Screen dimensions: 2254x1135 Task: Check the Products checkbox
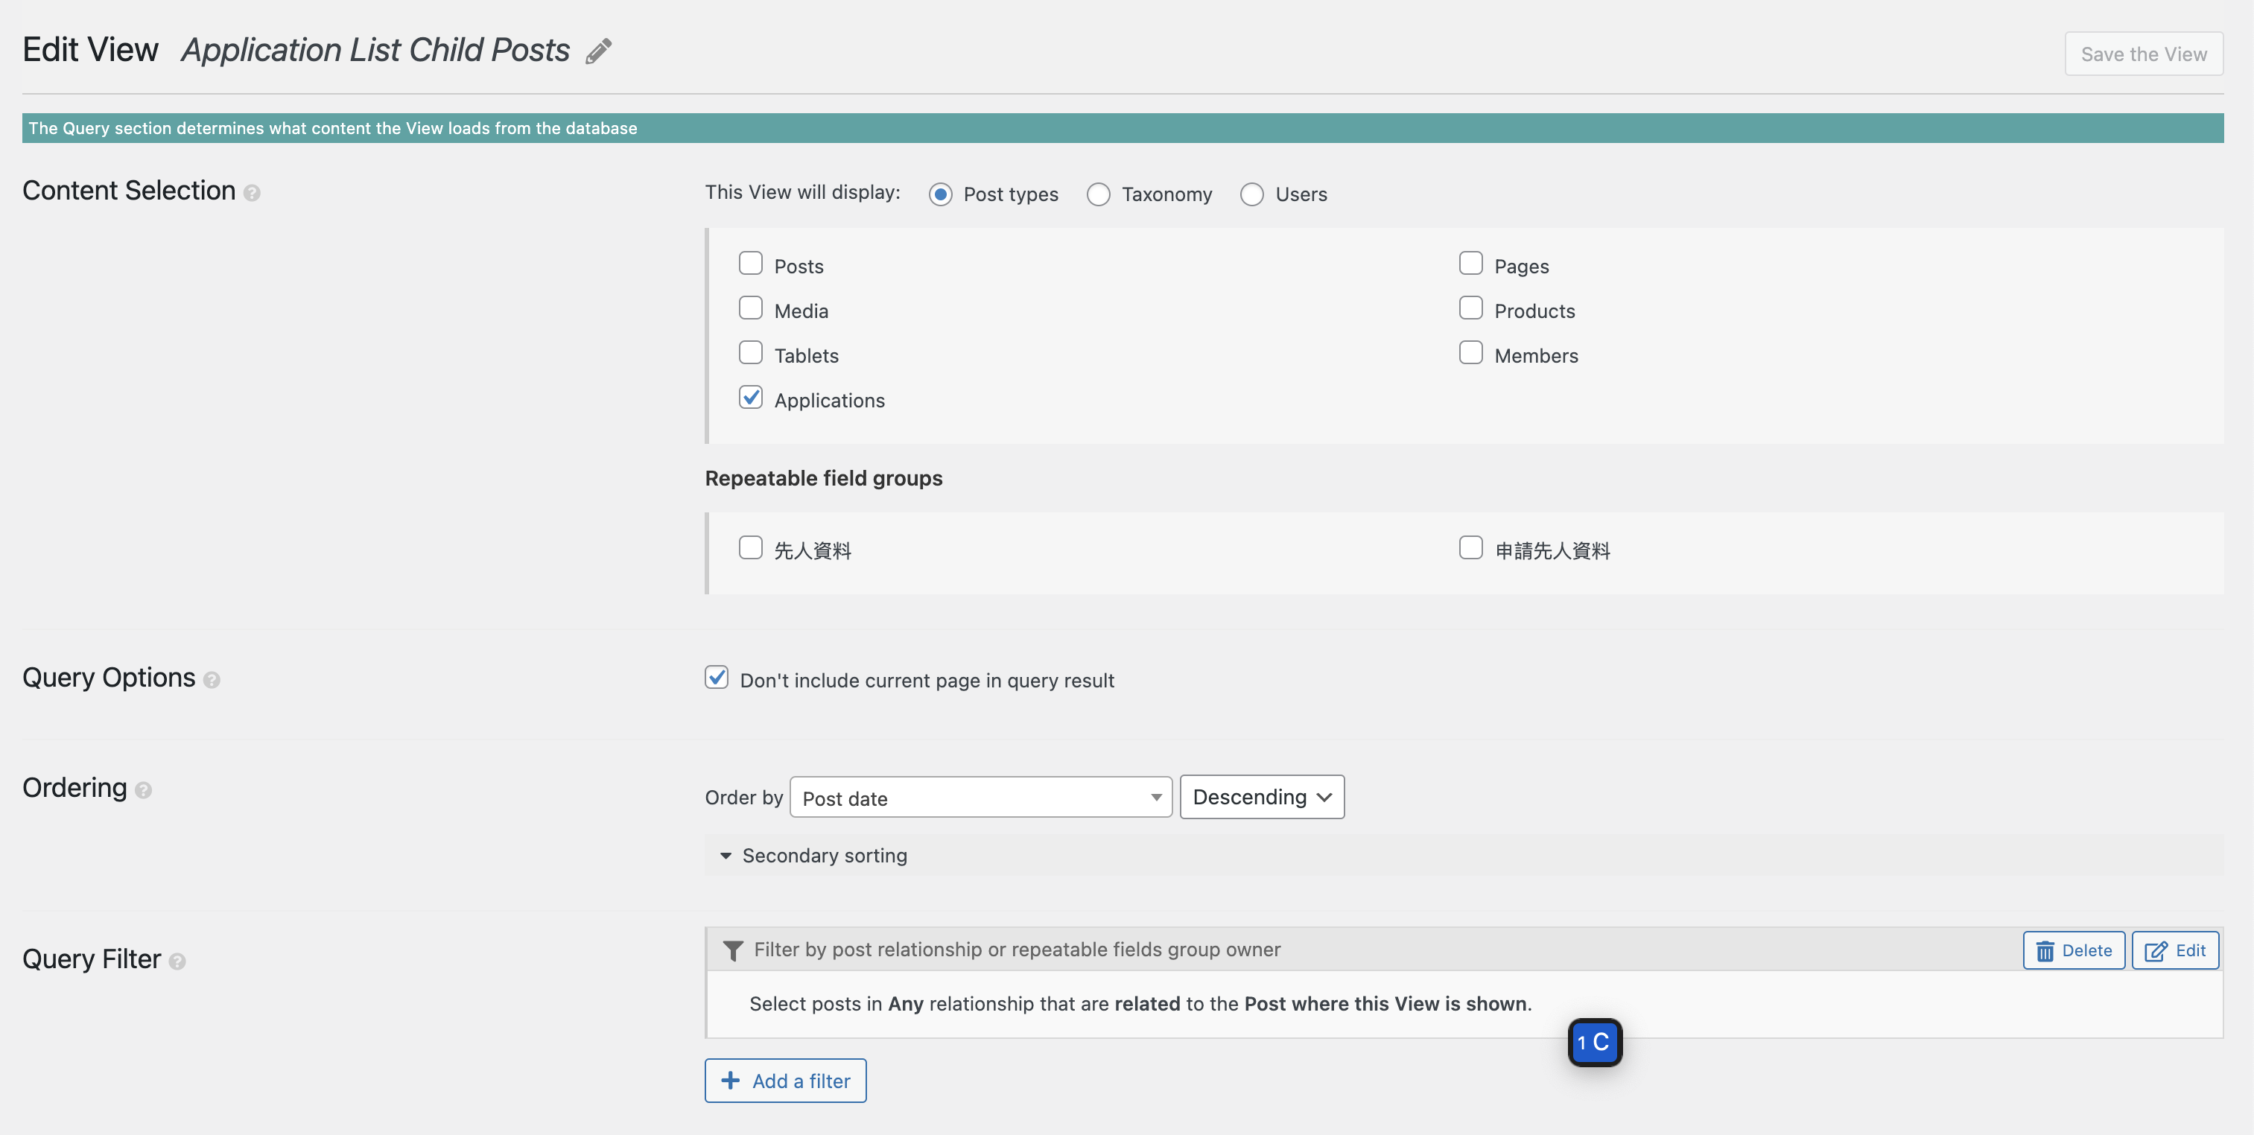[x=1471, y=308]
